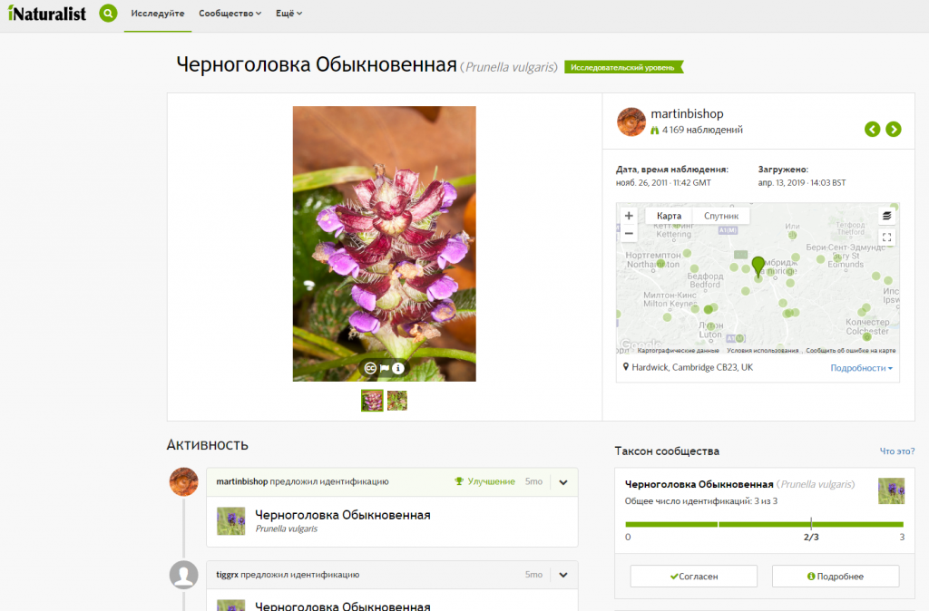Open tiggrx's grey default avatar
This screenshot has height=611, width=929.
pos(183,575)
